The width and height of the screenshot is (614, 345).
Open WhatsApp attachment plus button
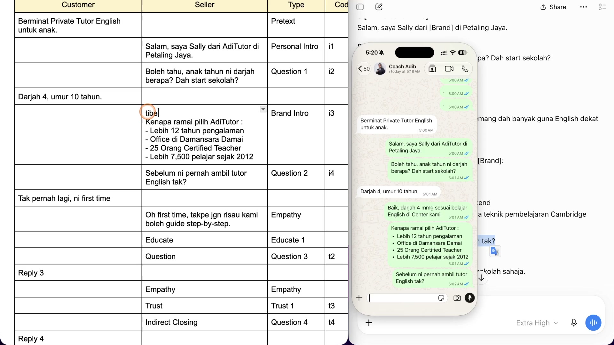click(359, 298)
